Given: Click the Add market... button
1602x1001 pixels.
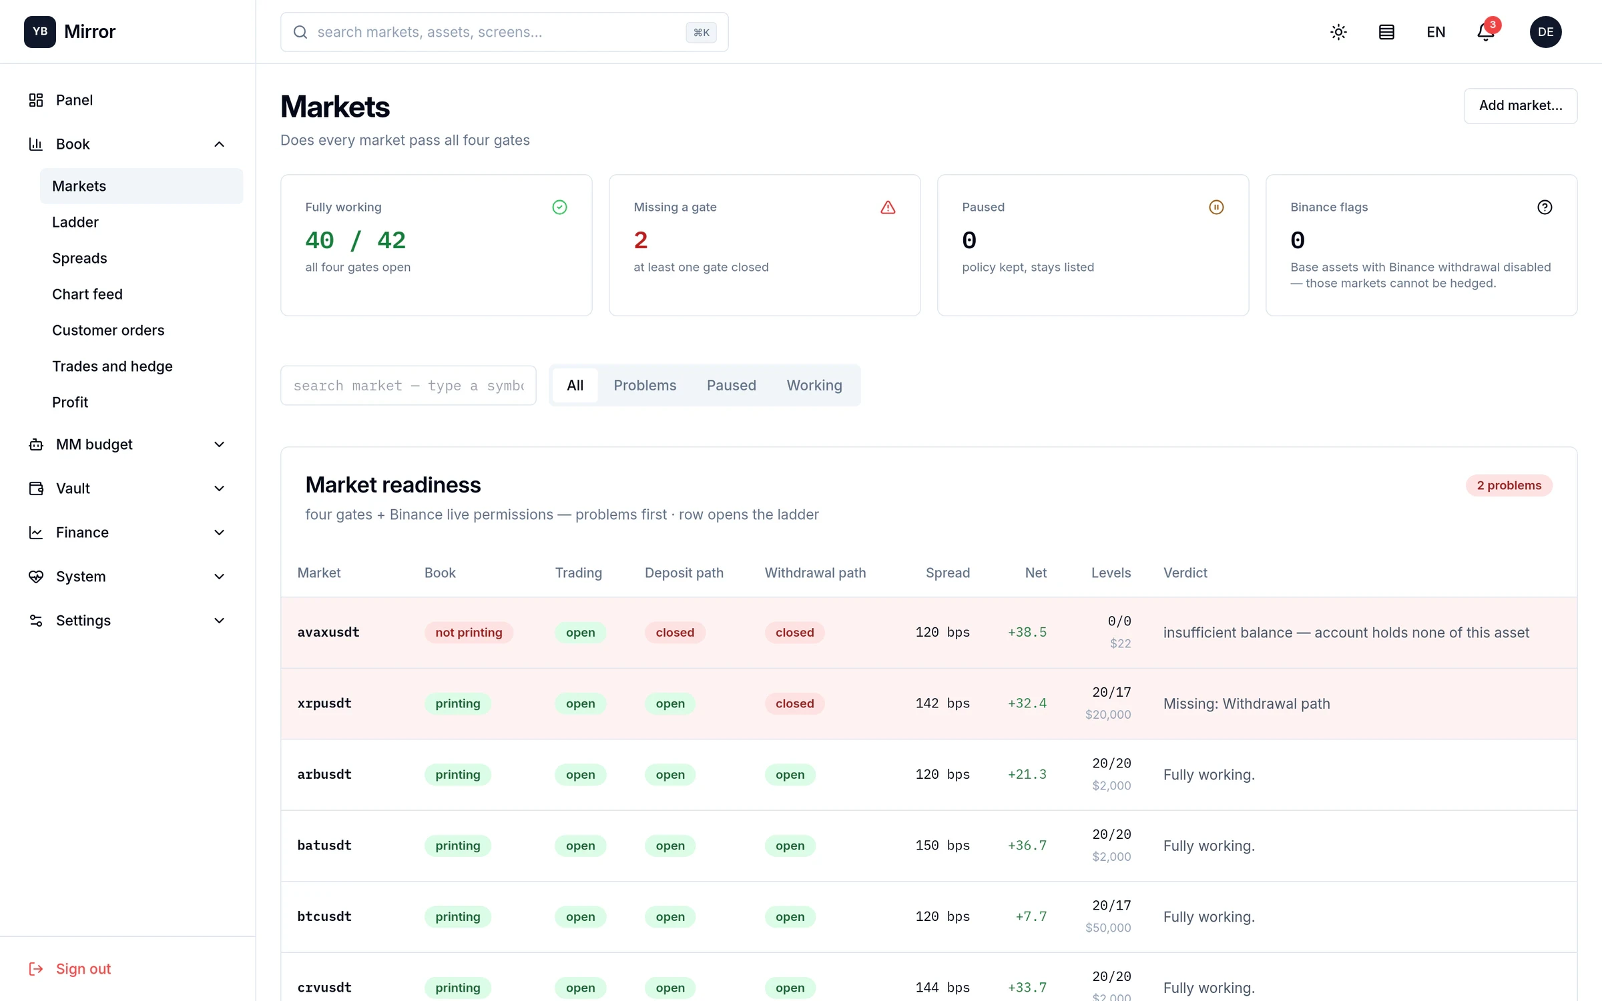Looking at the screenshot, I should (1521, 106).
